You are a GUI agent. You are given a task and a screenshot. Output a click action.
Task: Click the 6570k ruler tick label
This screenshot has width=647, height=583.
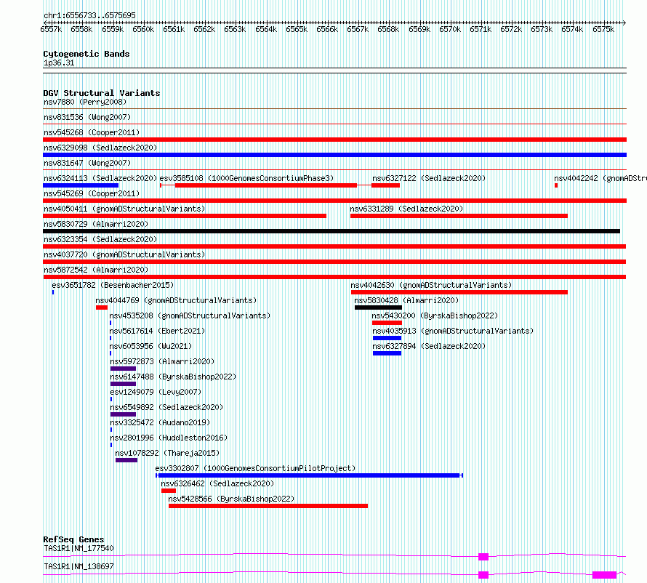[x=450, y=29]
